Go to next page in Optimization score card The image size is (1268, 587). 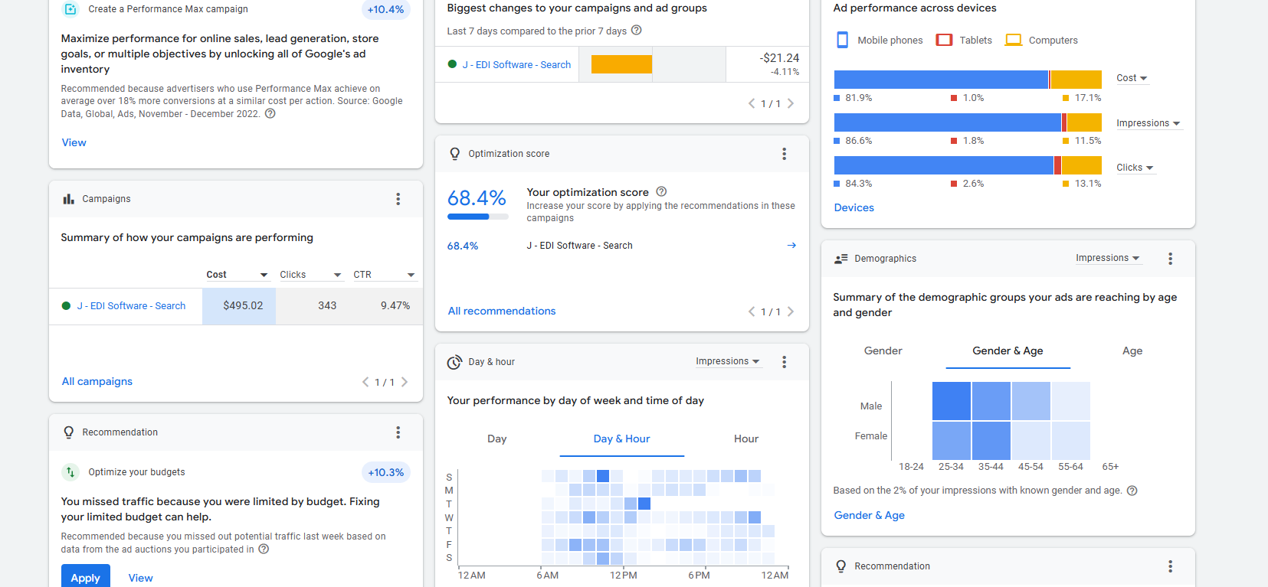tap(791, 311)
